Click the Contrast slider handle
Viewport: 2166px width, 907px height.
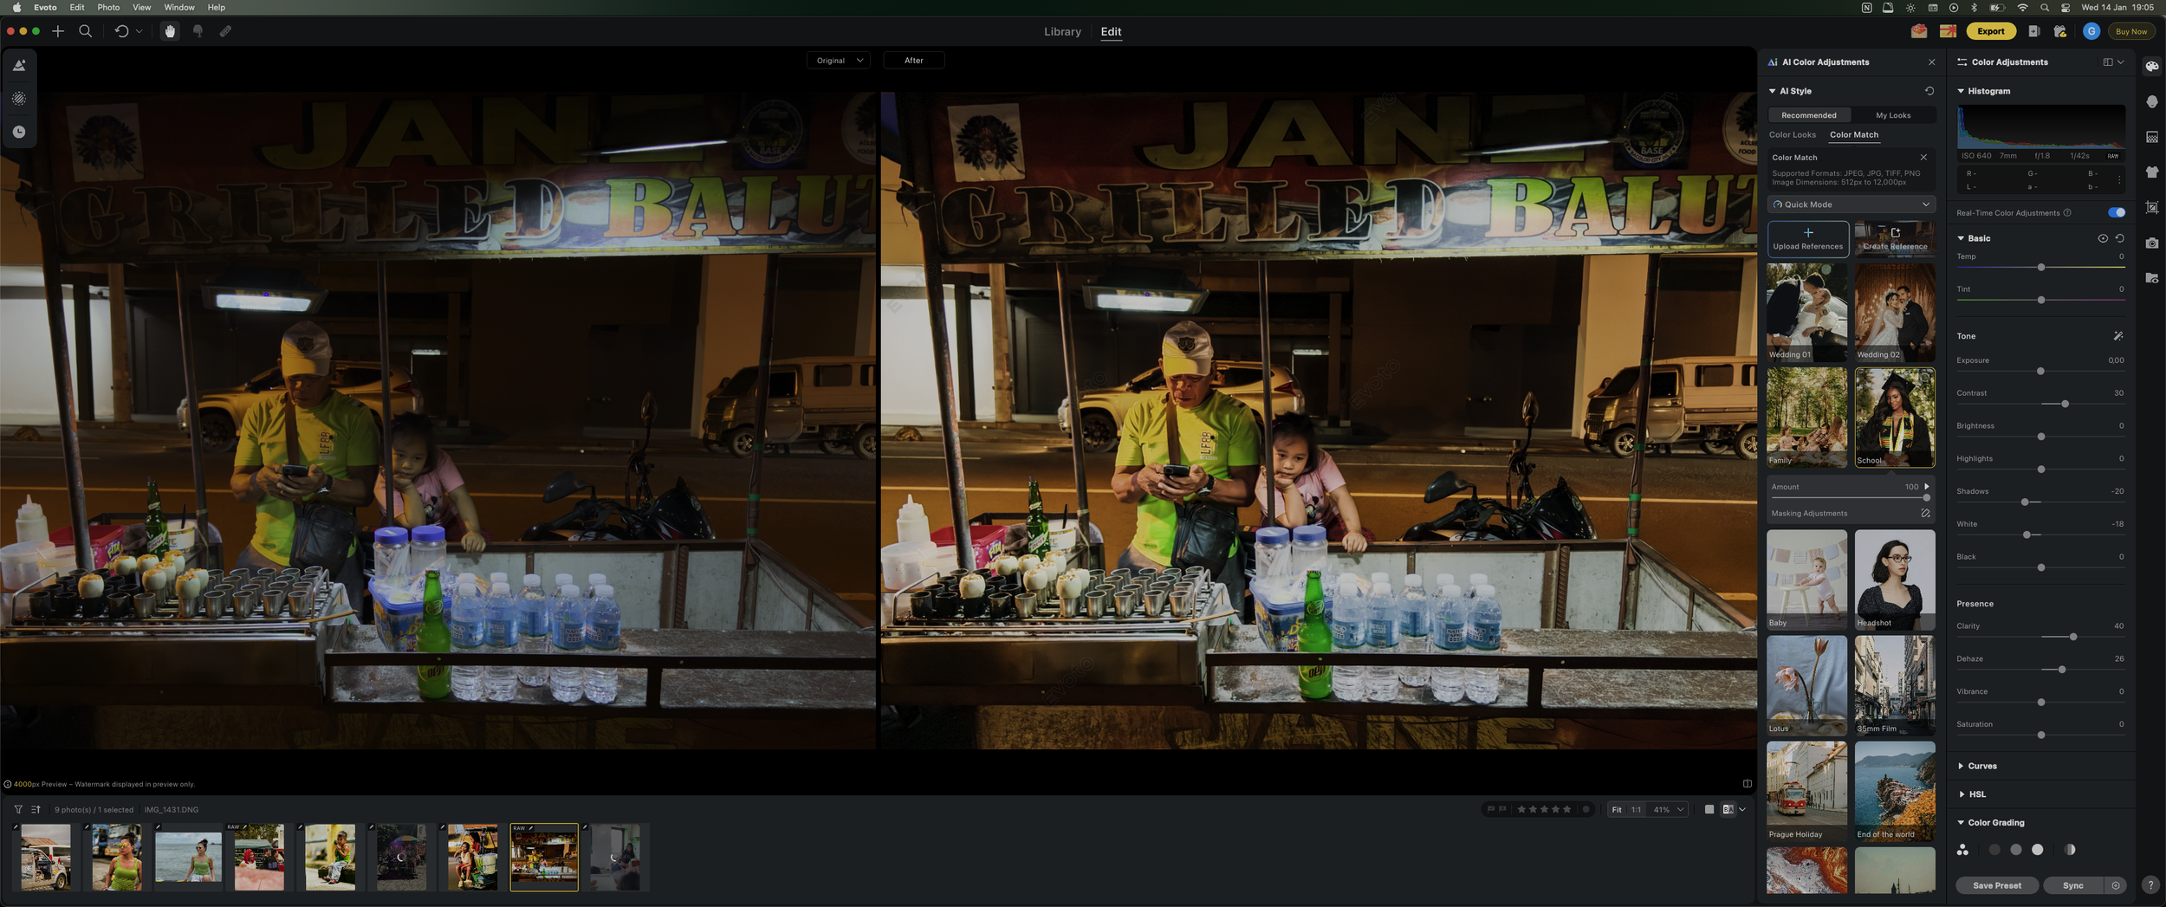point(2065,405)
